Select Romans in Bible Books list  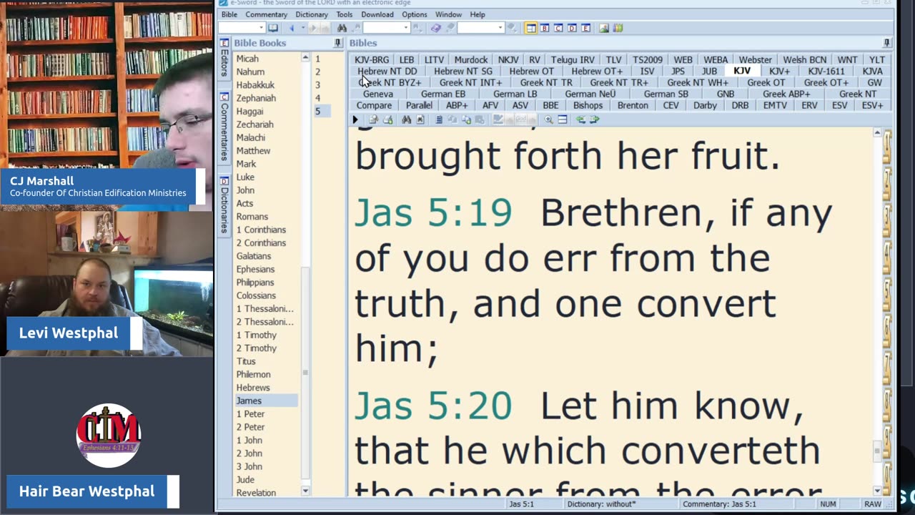[252, 217]
